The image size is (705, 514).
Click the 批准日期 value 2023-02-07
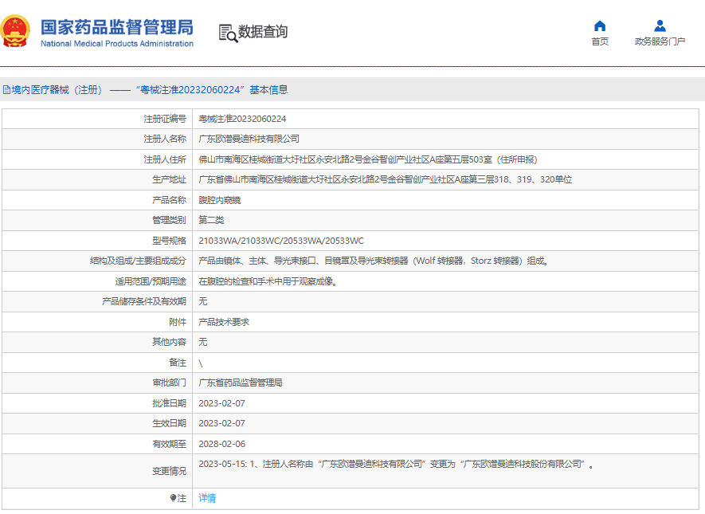click(x=222, y=403)
